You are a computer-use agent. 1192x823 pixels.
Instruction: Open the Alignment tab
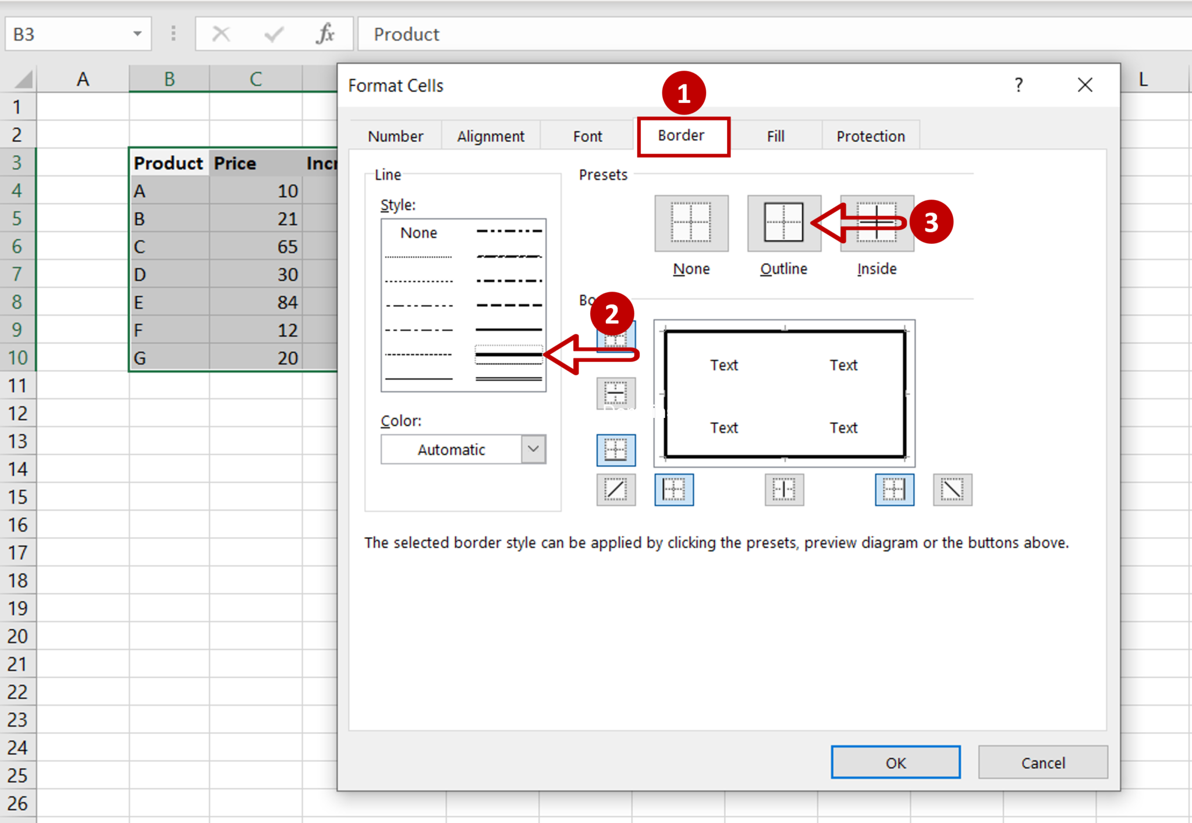click(x=490, y=136)
